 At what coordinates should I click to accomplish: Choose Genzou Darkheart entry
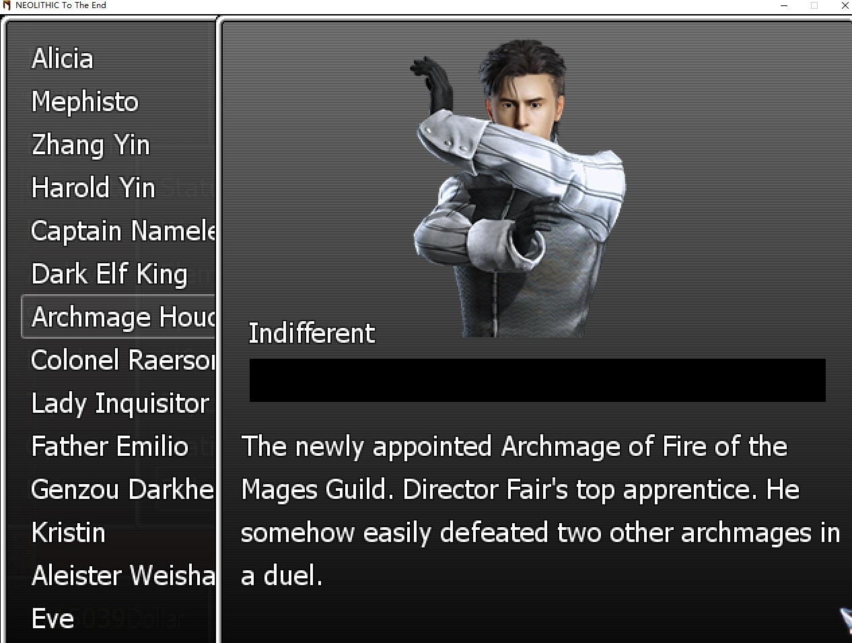tap(123, 489)
